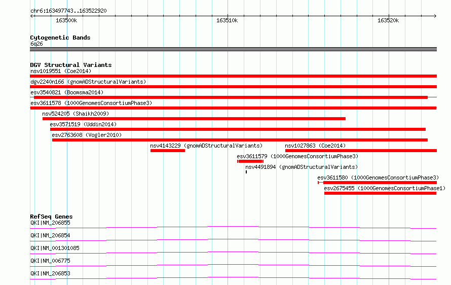Open nsv1027863 (Coe2014) variant label
451x285 pixels.
(x=315, y=146)
